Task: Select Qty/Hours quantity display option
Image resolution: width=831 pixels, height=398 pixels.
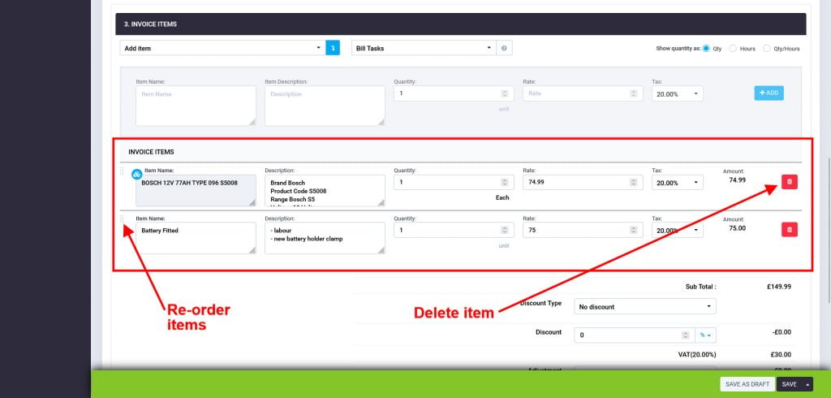Action: tap(766, 48)
